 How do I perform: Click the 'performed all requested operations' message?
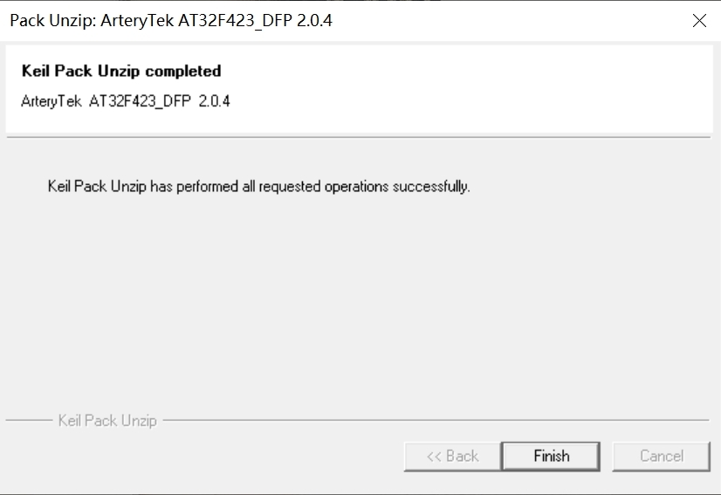[283, 186]
